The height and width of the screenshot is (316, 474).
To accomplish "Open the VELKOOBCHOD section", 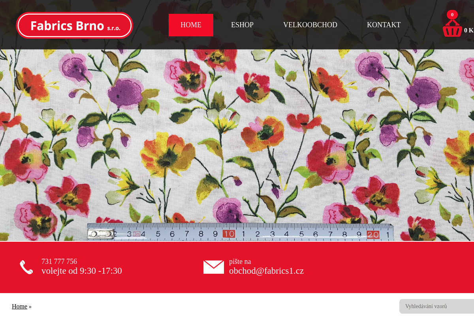I will [310, 25].
